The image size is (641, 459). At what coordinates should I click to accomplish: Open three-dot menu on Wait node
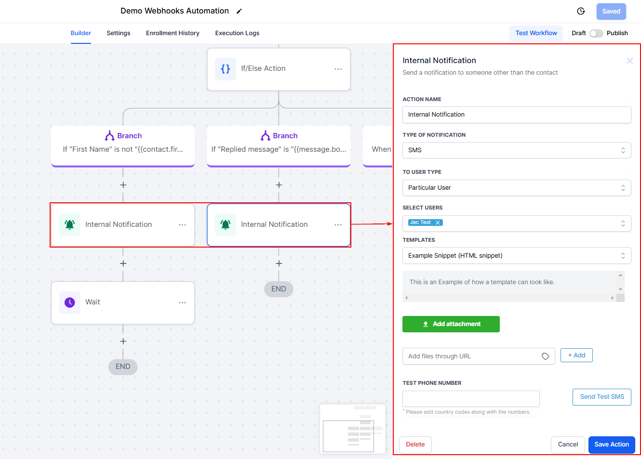tap(182, 302)
